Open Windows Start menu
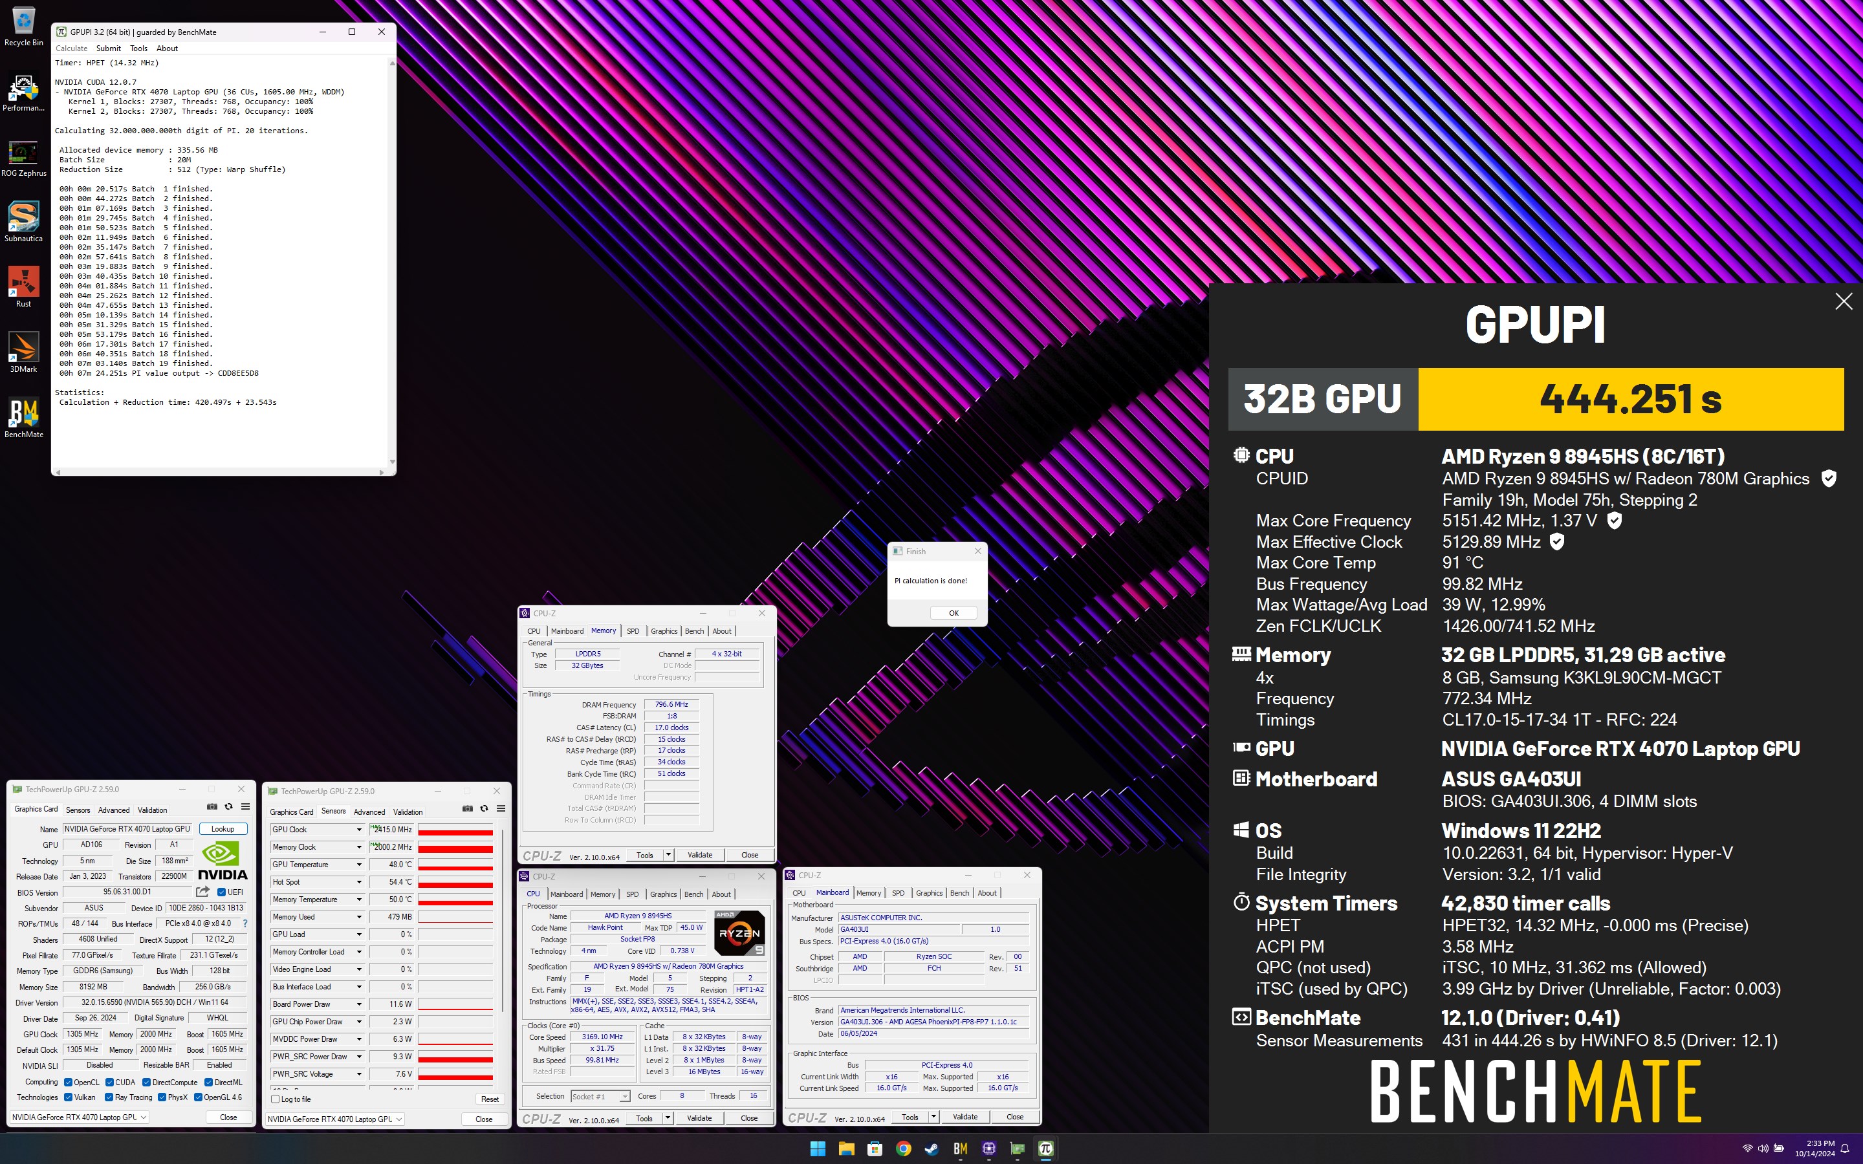The image size is (1863, 1164). 818,1148
